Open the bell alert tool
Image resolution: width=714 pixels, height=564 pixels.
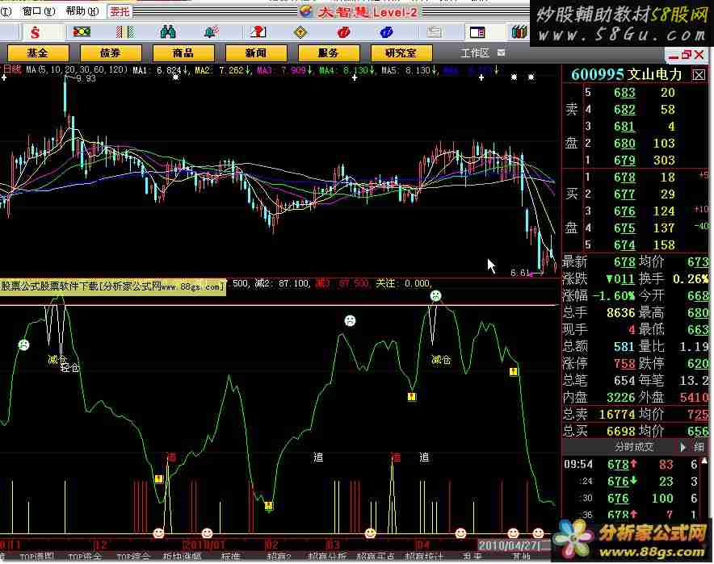(x=212, y=31)
